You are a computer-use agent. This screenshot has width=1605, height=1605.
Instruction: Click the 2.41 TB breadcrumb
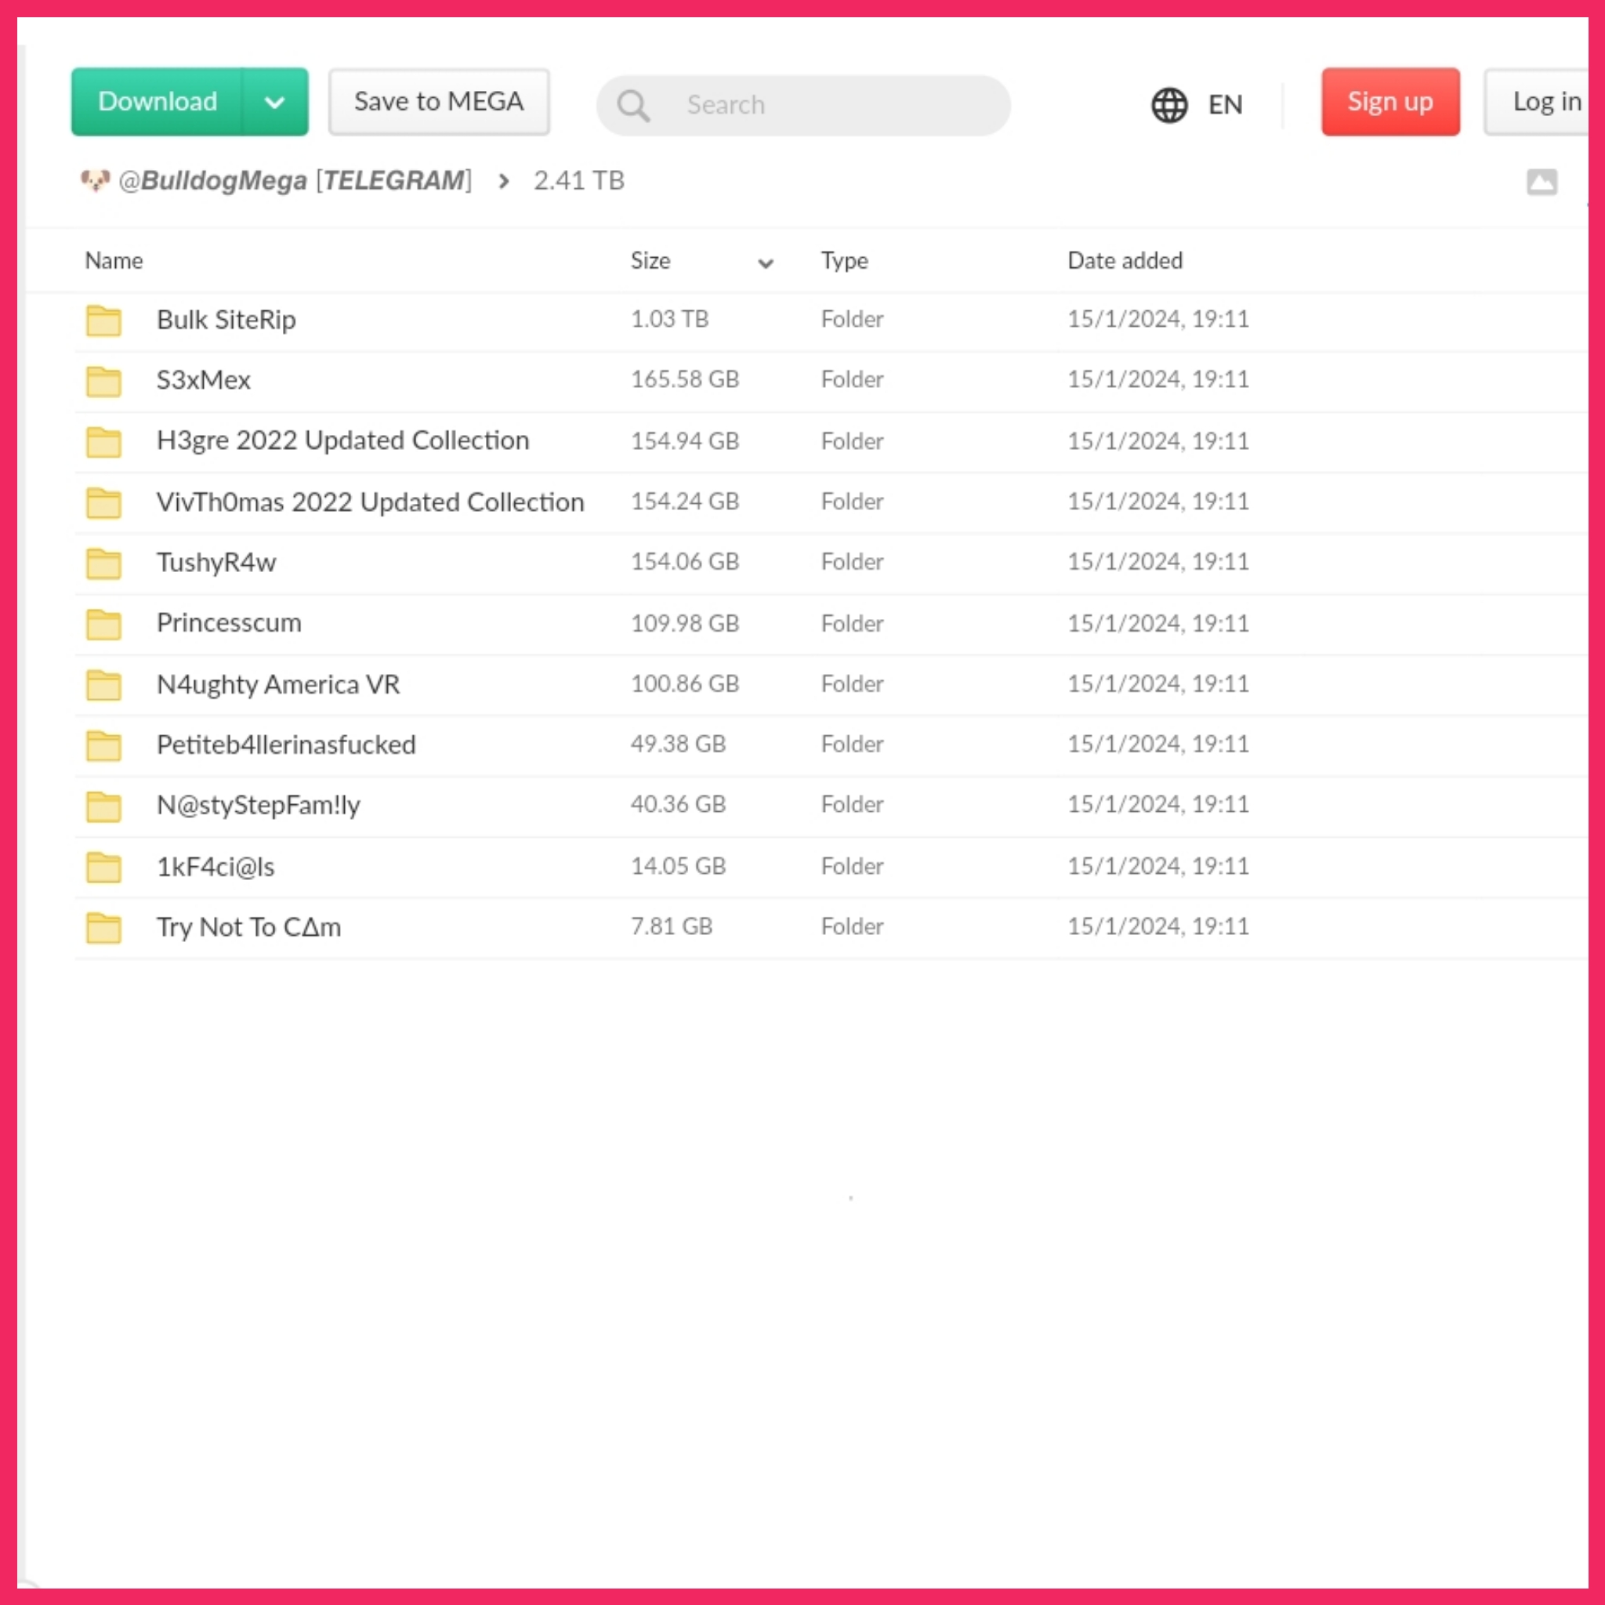point(579,180)
